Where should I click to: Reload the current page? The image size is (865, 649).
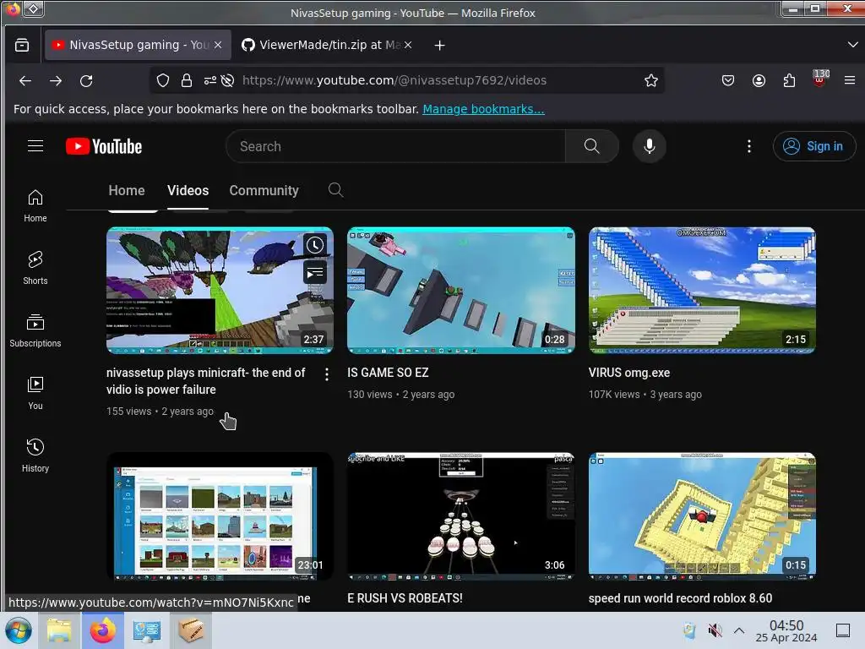click(x=86, y=80)
